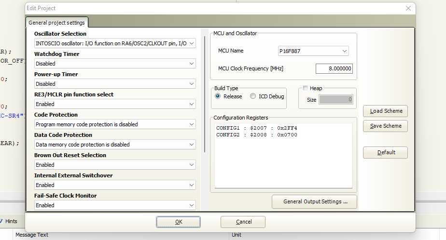Image resolution: width=446 pixels, height=240 pixels.
Task: Click the MCU Clock Frequency field
Action: (334, 68)
